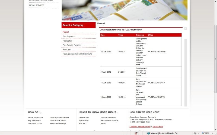Select Parcel in the category list
The height and width of the screenshot is (135, 217).
pyautogui.click(x=66, y=32)
